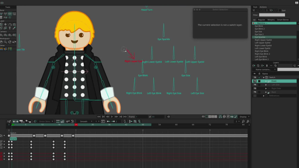The height and width of the screenshot is (168, 299).
Task: Open the Channels timeline view icon
Action: (x=16, y=121)
